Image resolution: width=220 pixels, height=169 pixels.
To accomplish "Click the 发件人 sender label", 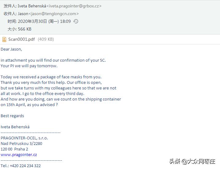I will [x=10, y=6].
